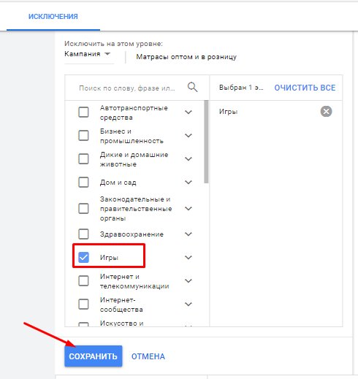Click ОЧИСТИТЬ ВСЕ to clear selection
358x379 pixels.
[x=305, y=88]
